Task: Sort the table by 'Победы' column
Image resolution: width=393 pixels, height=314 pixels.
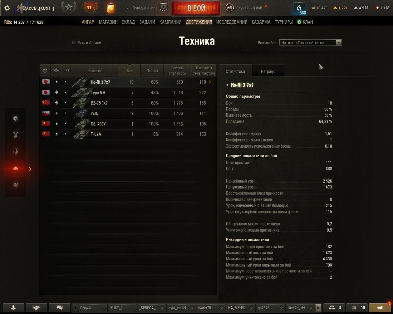Action: pos(152,70)
